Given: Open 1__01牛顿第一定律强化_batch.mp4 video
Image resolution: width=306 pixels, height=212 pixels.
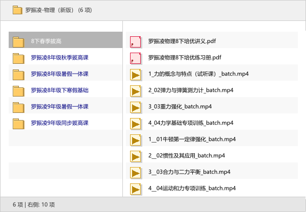Looking at the screenshot, I should [192, 139].
